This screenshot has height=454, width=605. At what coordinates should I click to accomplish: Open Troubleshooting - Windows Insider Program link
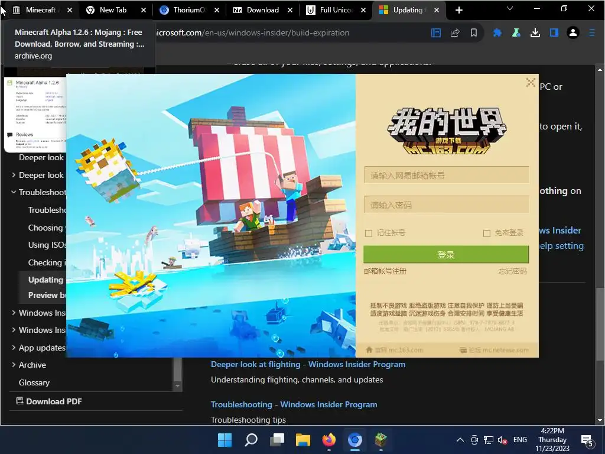[x=294, y=404]
